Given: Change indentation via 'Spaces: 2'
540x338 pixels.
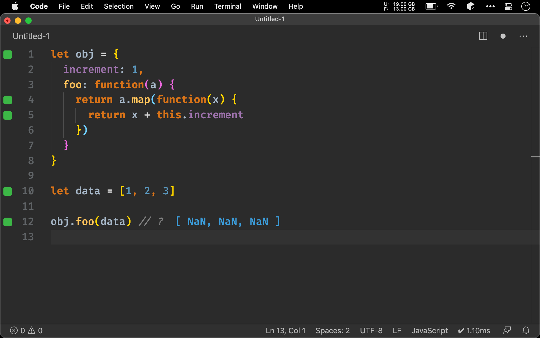Looking at the screenshot, I should [x=332, y=331].
